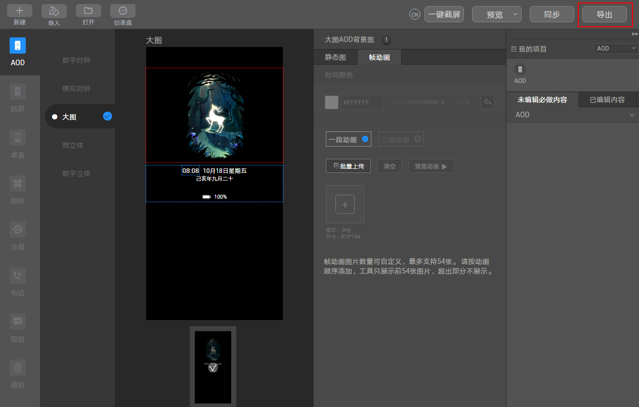Select 数字时钟 style in list
639x407 pixels.
[76, 60]
